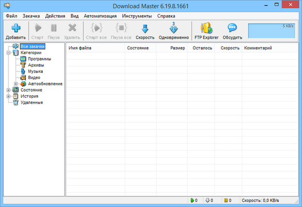Open the Файл menu
302x207 pixels.
11,16
